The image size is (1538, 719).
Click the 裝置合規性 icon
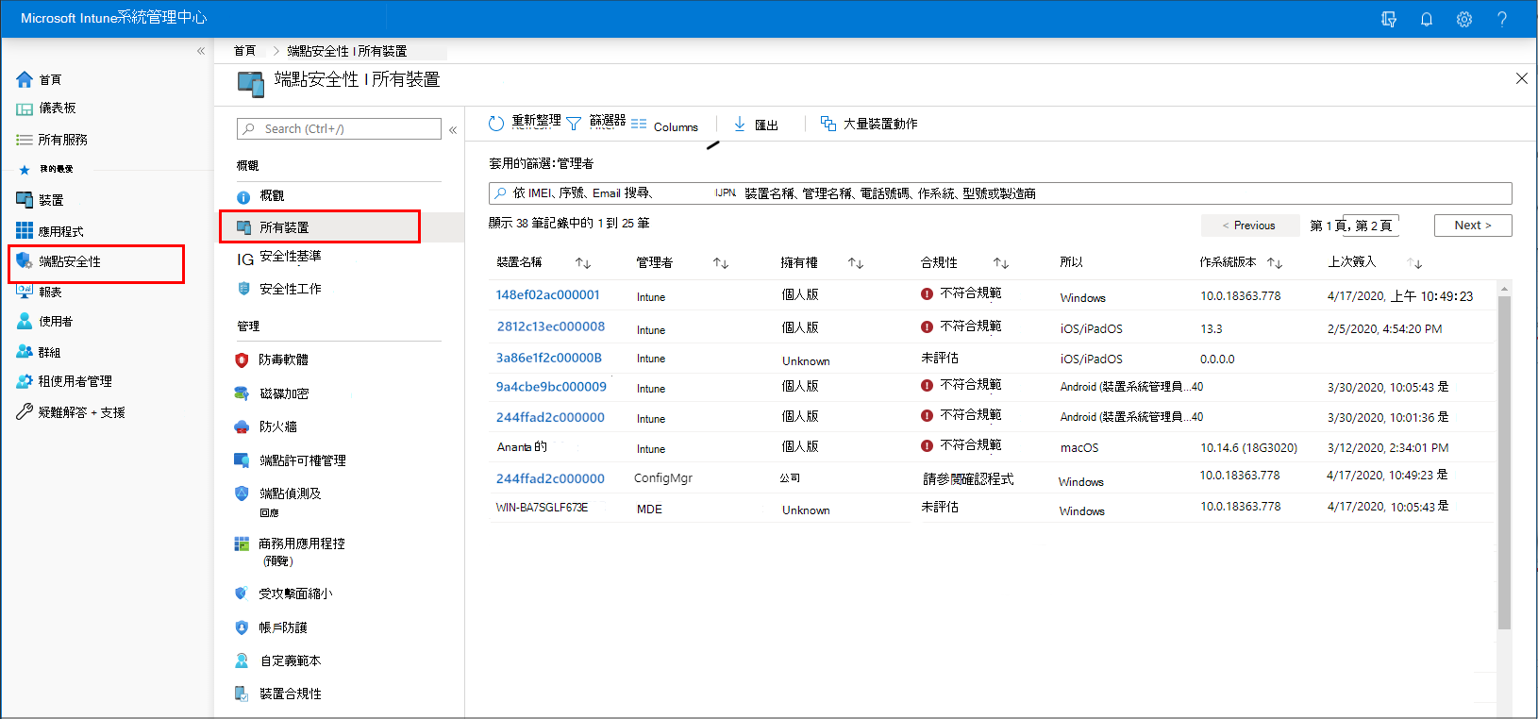tap(242, 694)
